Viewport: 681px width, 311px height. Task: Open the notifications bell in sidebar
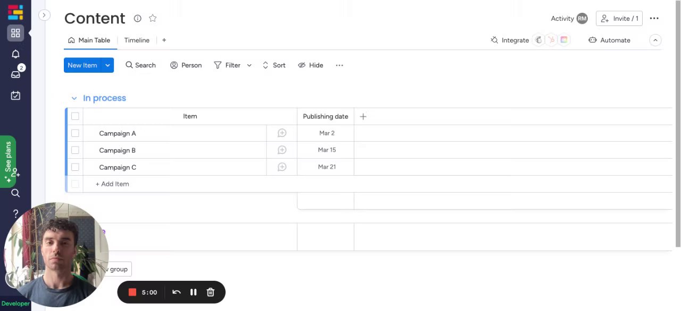point(15,54)
